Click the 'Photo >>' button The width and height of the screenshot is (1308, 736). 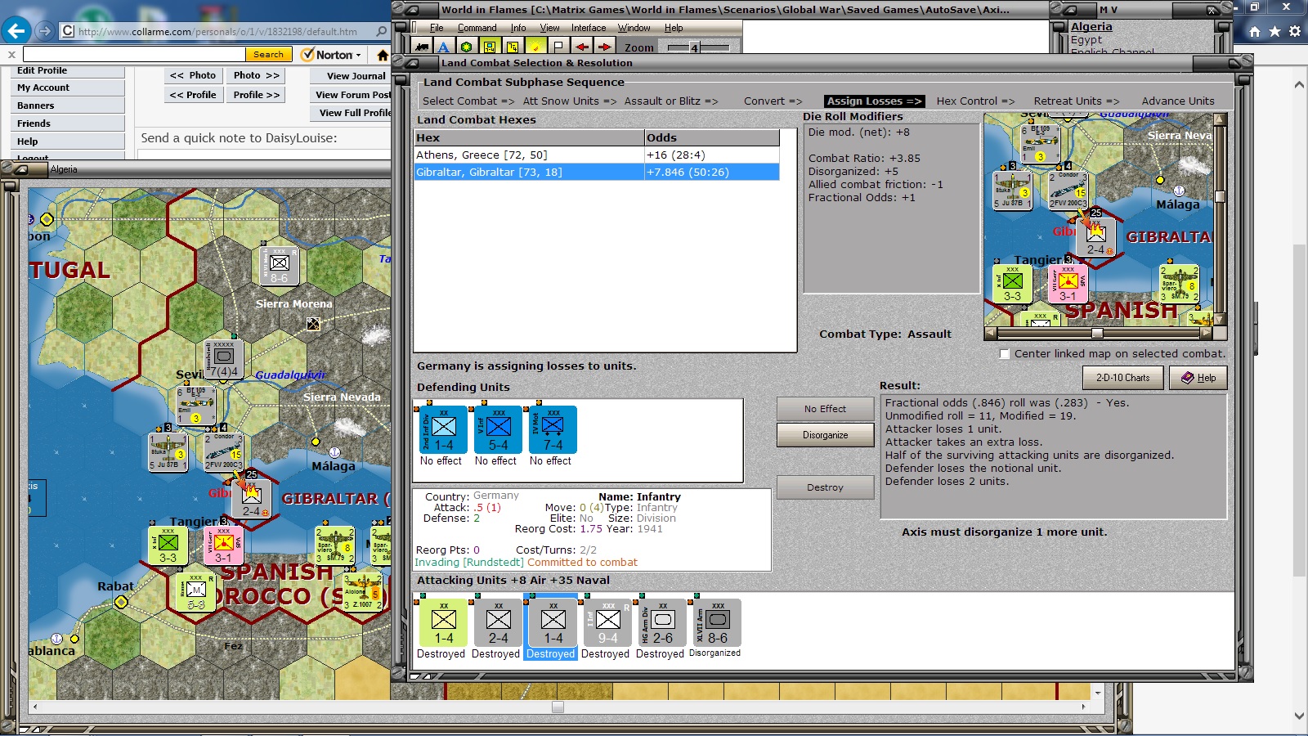[x=256, y=75]
